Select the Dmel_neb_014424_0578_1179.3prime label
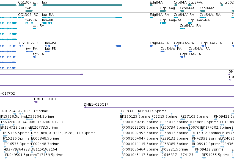 tap(63, 133)
